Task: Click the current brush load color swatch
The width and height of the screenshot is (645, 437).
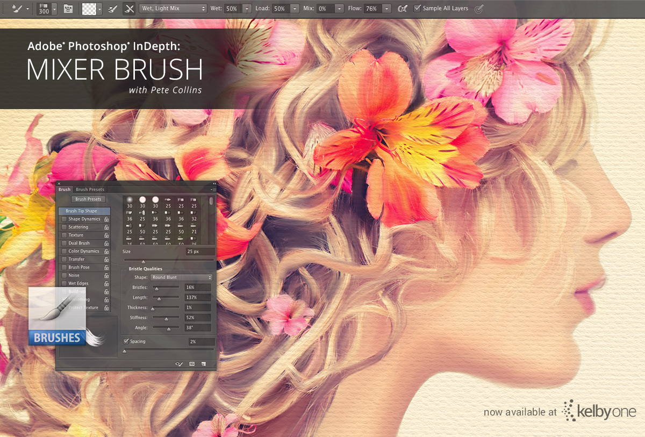Action: [89, 9]
